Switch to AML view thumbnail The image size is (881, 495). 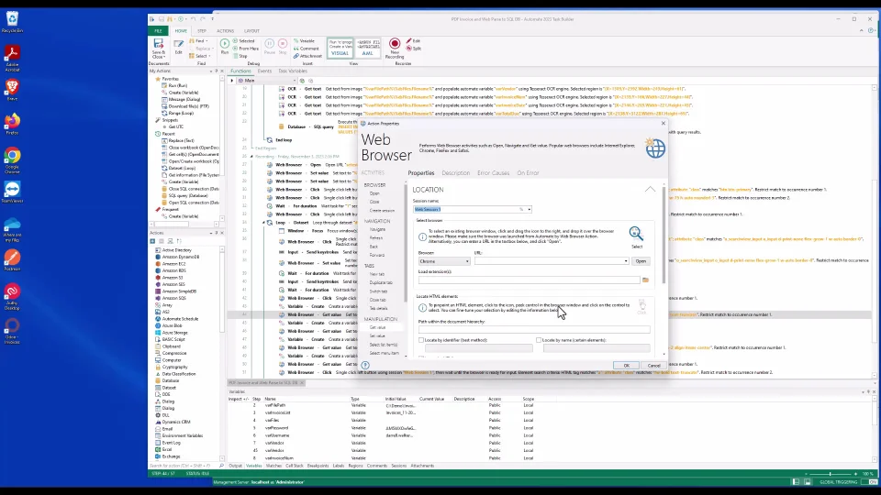click(367, 49)
